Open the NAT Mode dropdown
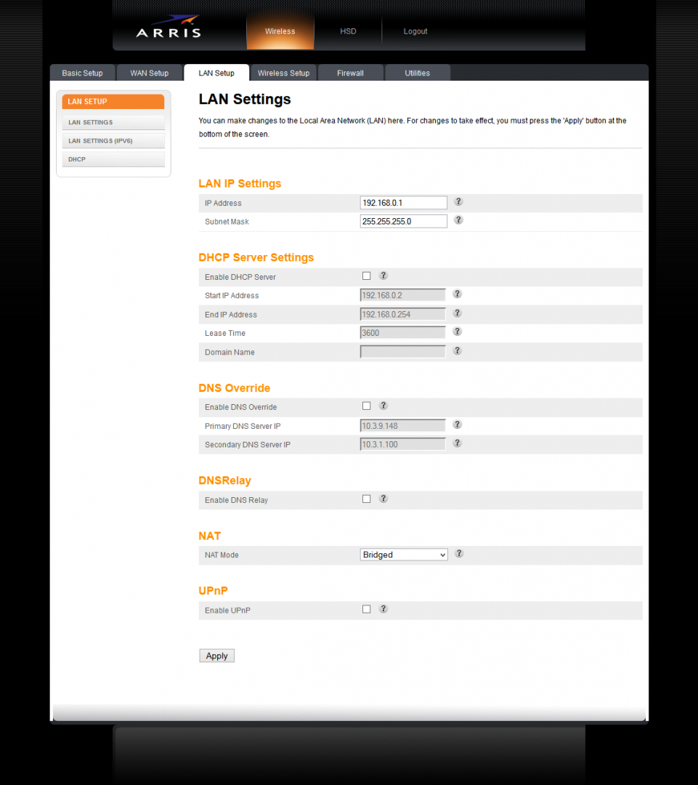Viewport: 698px width, 785px height. (x=404, y=555)
